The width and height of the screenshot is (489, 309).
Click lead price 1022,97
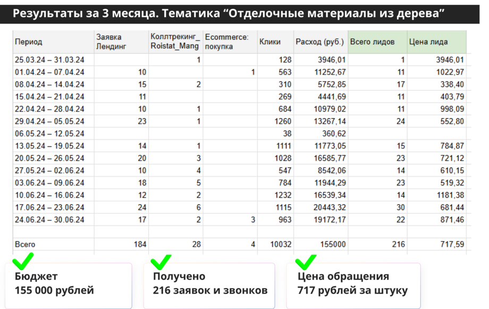tap(450, 72)
